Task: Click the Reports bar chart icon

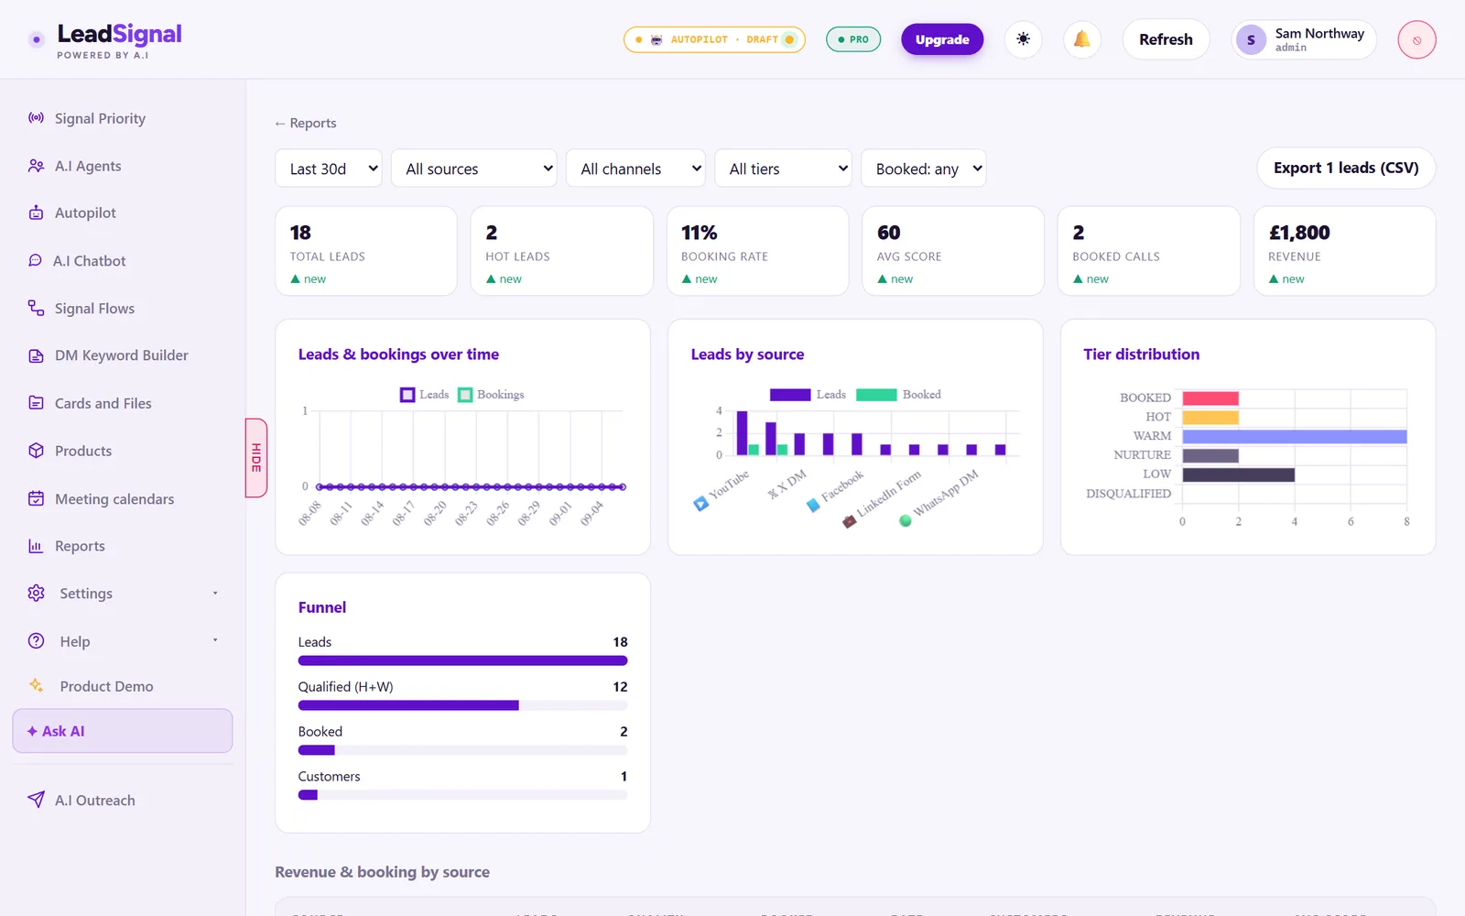Action: pyautogui.click(x=36, y=546)
